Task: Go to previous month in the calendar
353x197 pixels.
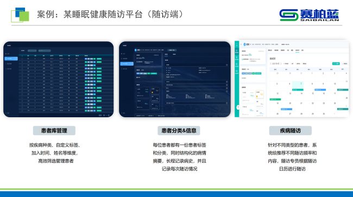Action: click(x=271, y=63)
